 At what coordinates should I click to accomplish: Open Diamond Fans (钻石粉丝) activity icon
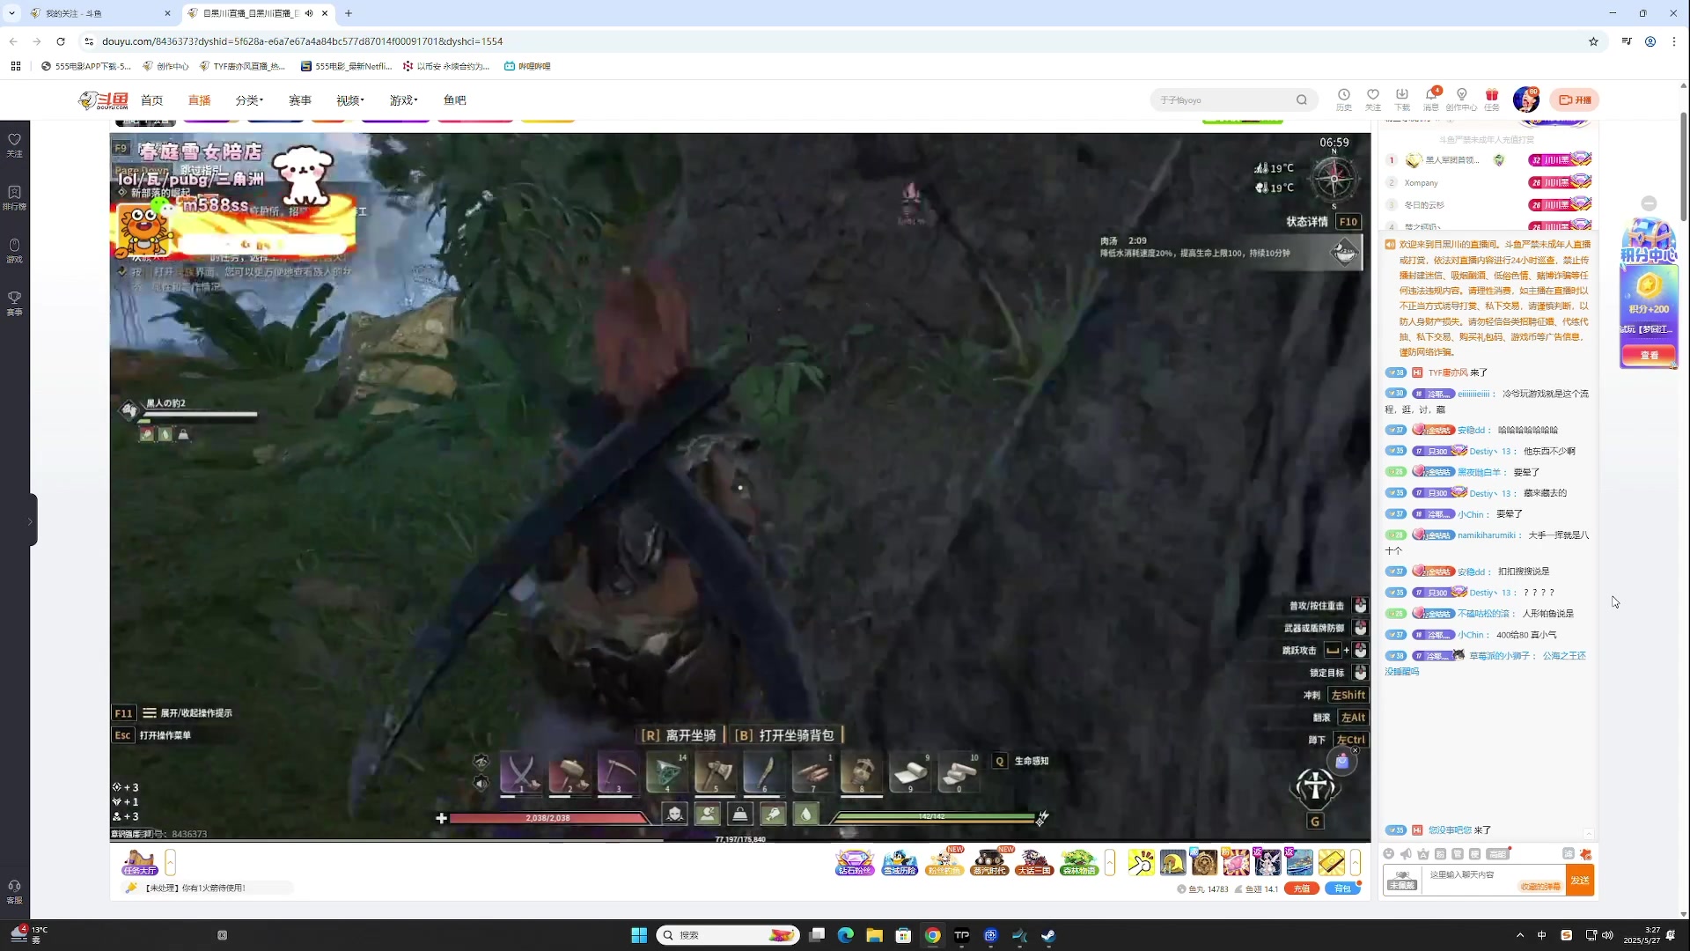coord(855,862)
